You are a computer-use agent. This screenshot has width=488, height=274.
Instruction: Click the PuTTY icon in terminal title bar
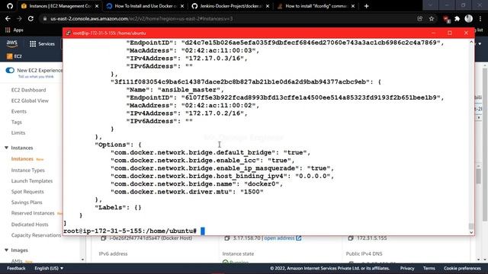pyautogui.click(x=68, y=33)
